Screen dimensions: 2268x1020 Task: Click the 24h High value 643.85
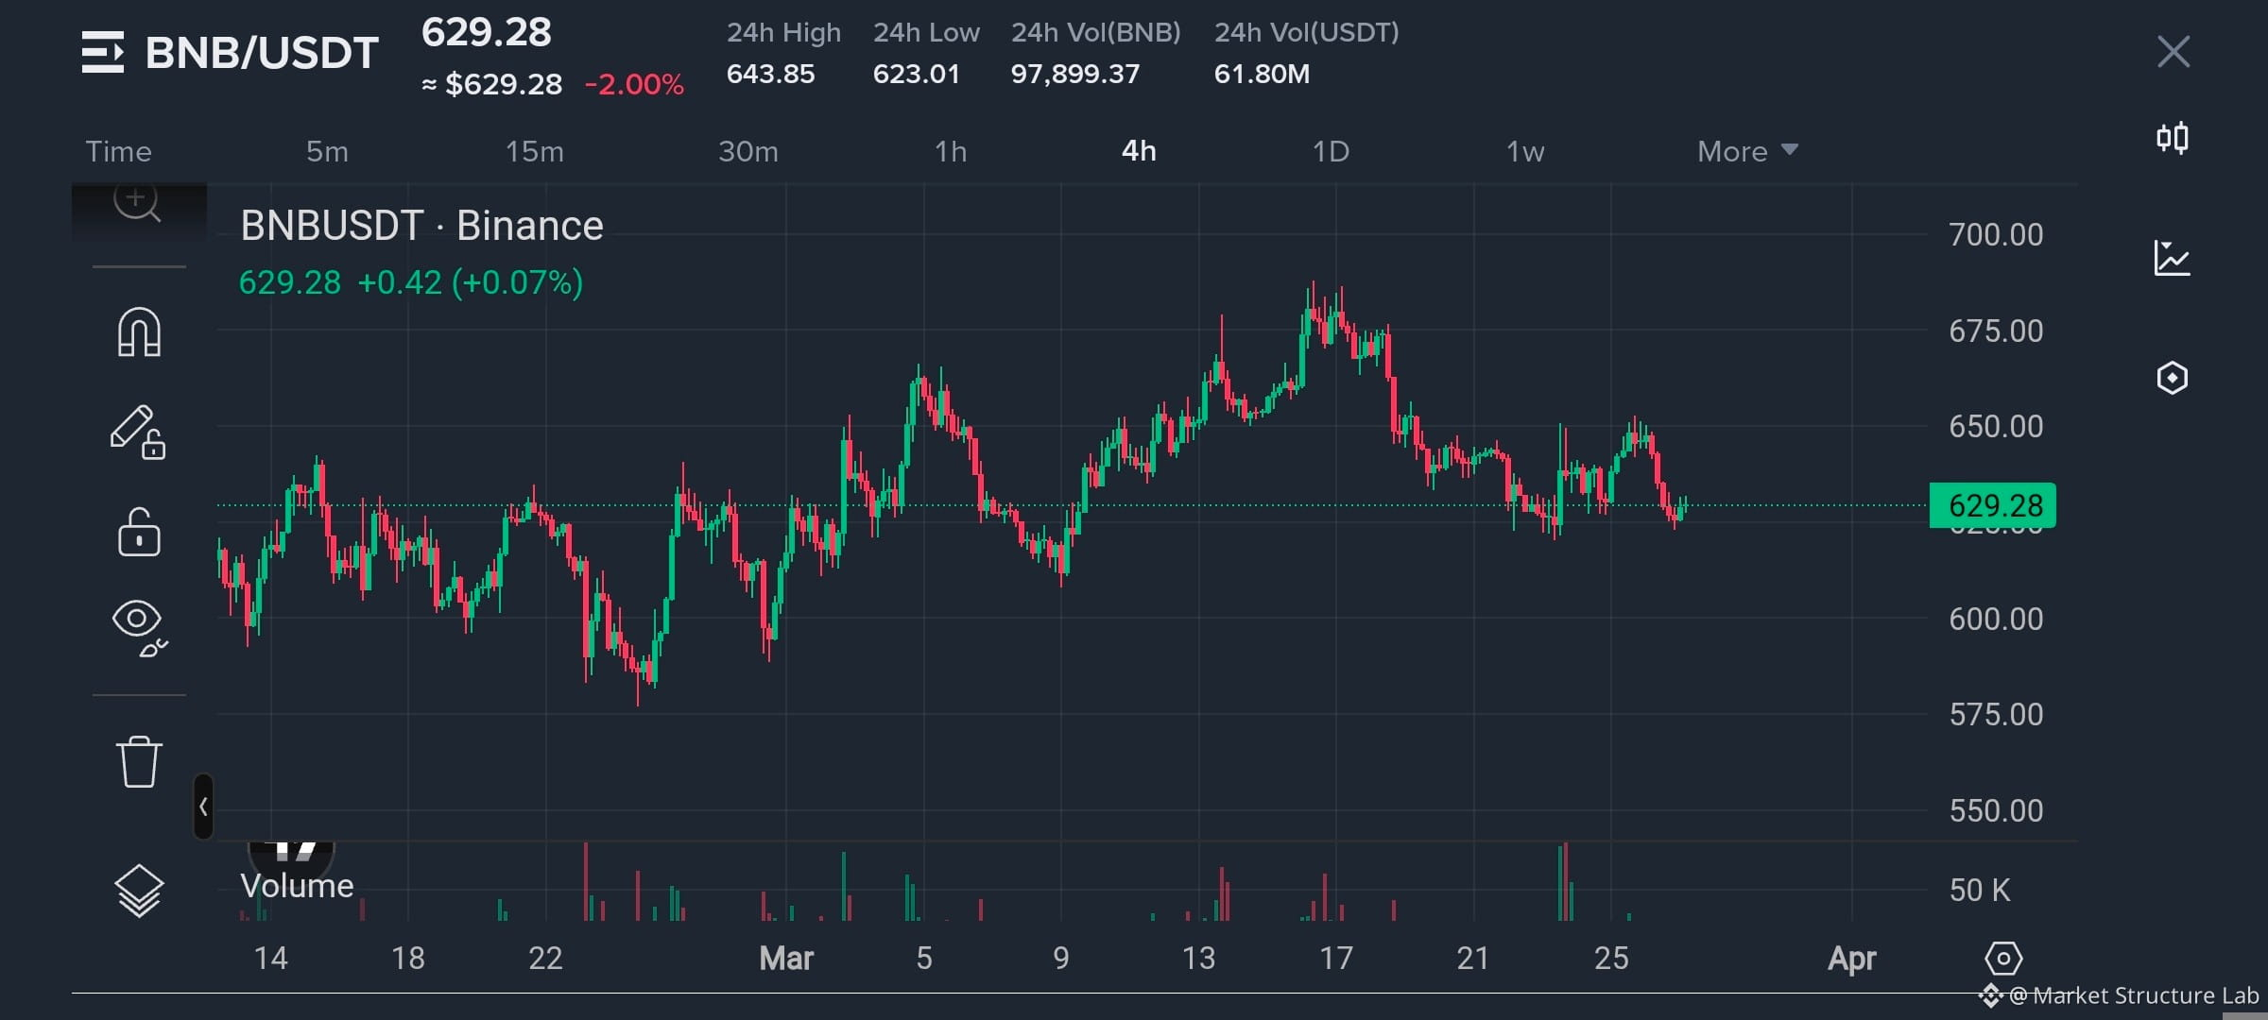click(770, 74)
